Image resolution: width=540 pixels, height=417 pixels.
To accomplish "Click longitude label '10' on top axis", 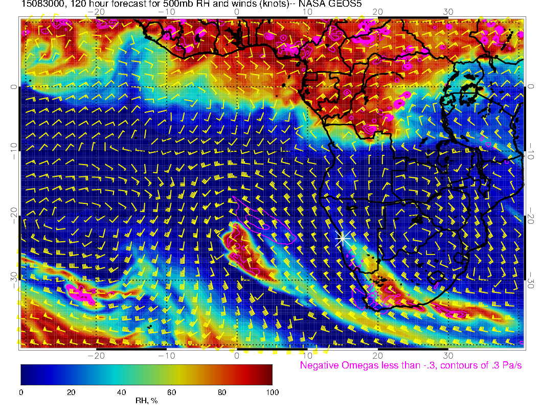I will pos(307,12).
